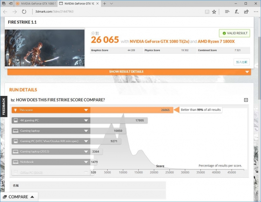Click the 26065 score bar

pos(132,110)
